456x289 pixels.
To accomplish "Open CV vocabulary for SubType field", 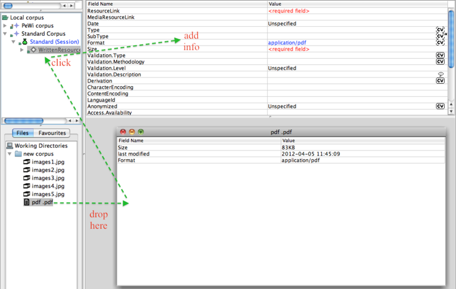I will tap(440, 36).
